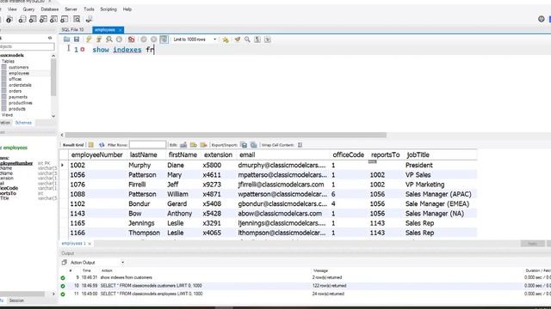Search table data toolbar icon
This screenshot has width=551, height=309.
coord(77,19)
